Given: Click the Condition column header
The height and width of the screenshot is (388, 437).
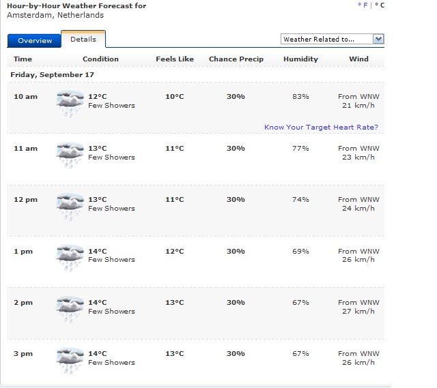Looking at the screenshot, I should coord(100,59).
